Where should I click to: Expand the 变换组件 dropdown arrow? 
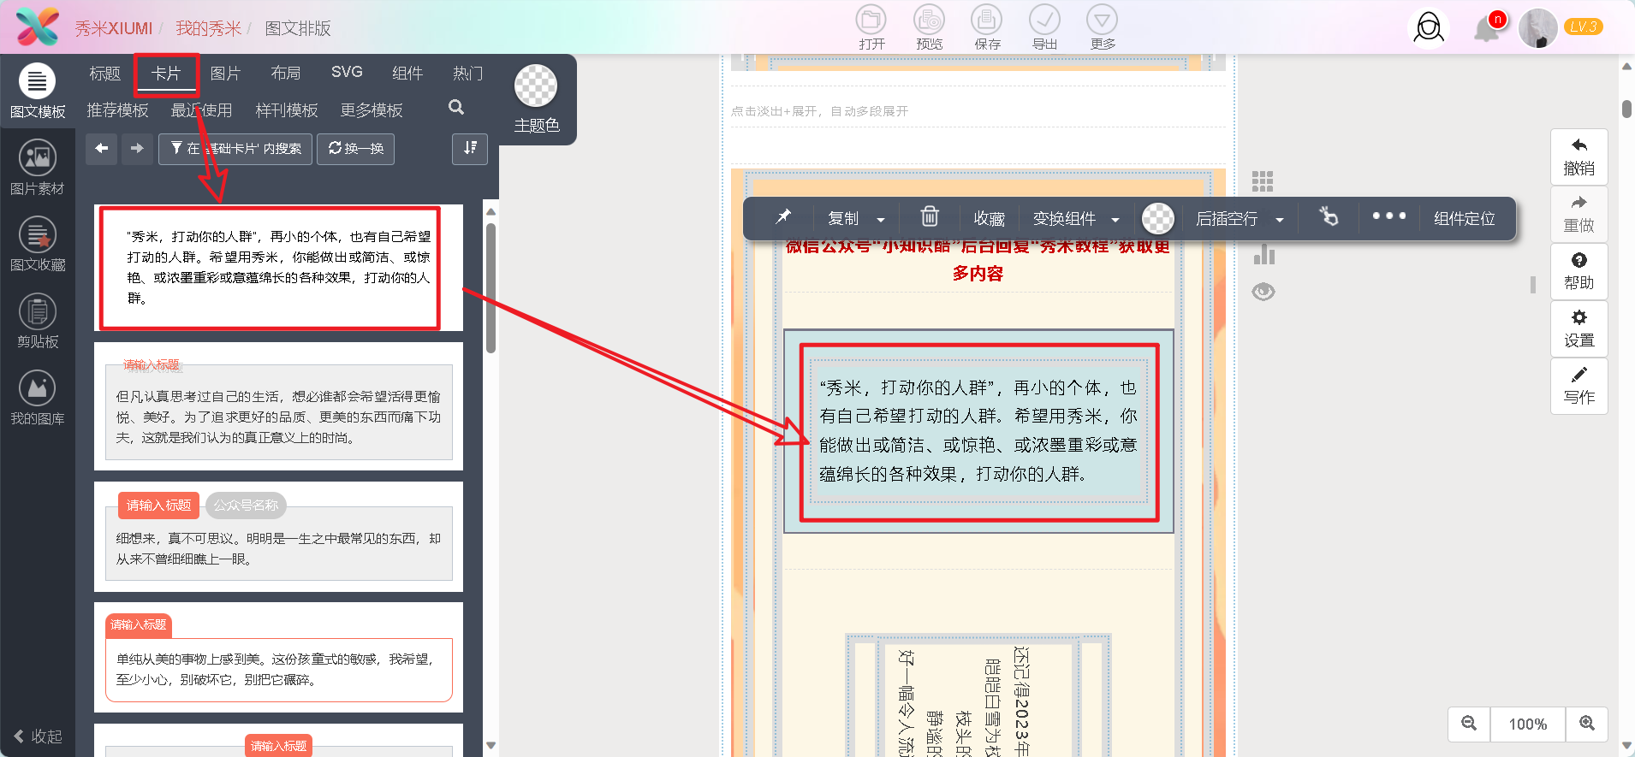coord(1115,220)
